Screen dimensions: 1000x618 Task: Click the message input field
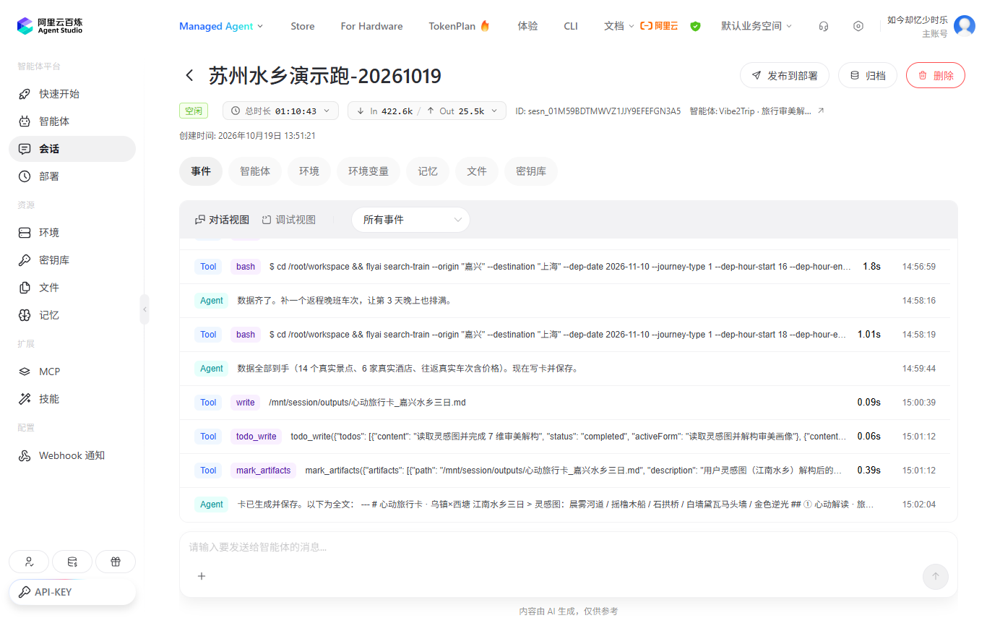568,547
